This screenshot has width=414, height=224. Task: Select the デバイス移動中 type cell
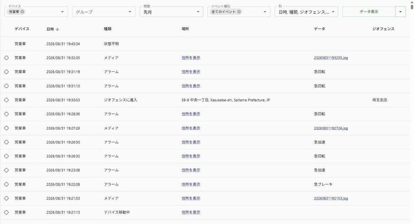pos(117,212)
